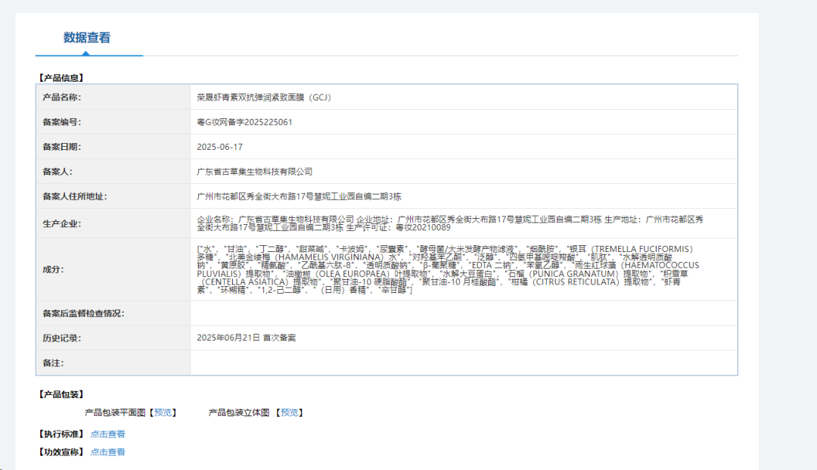817x470 pixels.
Task: Click the 生产企业 label cell
Action: [113, 223]
